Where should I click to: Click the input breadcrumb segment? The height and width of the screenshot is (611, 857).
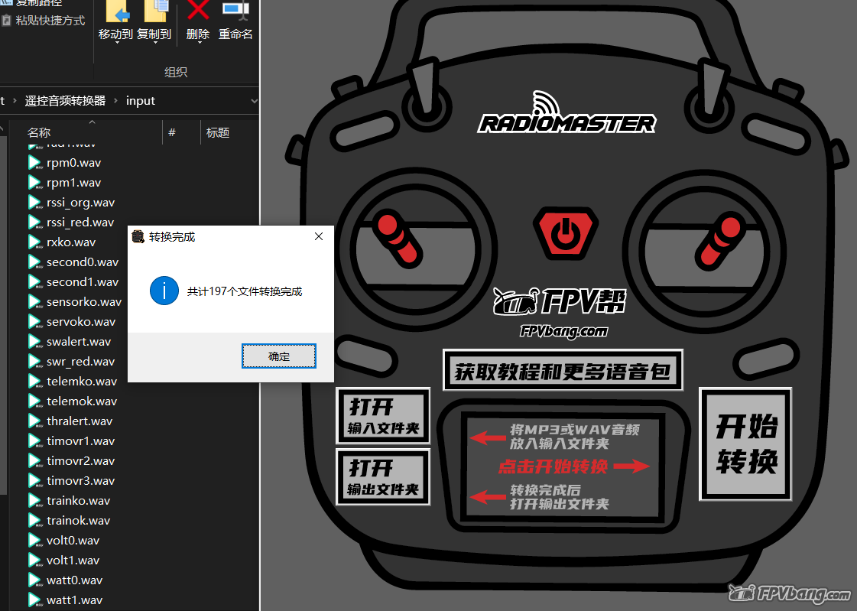point(141,100)
